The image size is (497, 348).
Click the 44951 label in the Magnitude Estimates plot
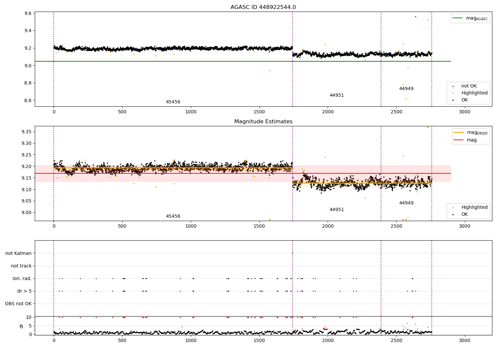tap(337, 210)
